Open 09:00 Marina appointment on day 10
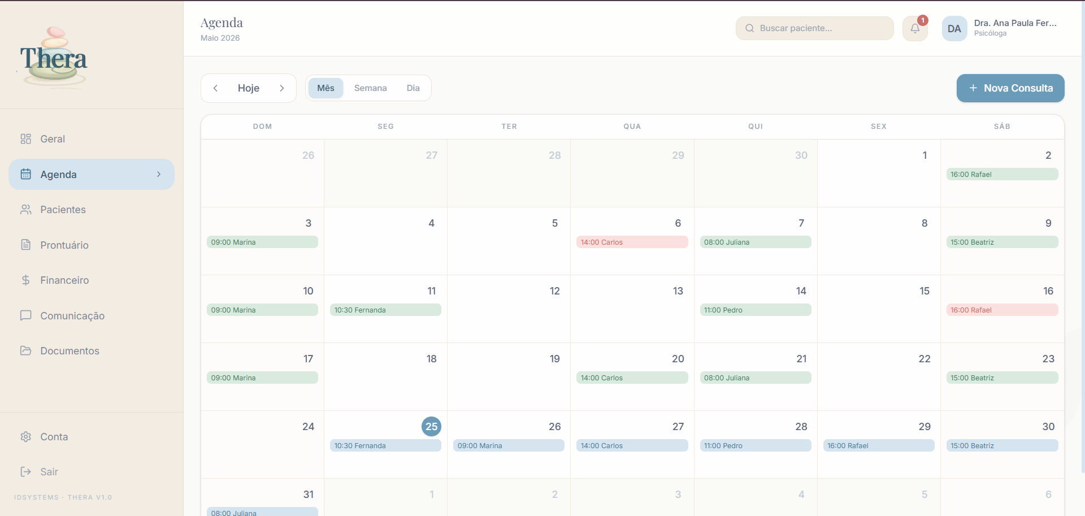The height and width of the screenshot is (516, 1085). [x=262, y=310]
